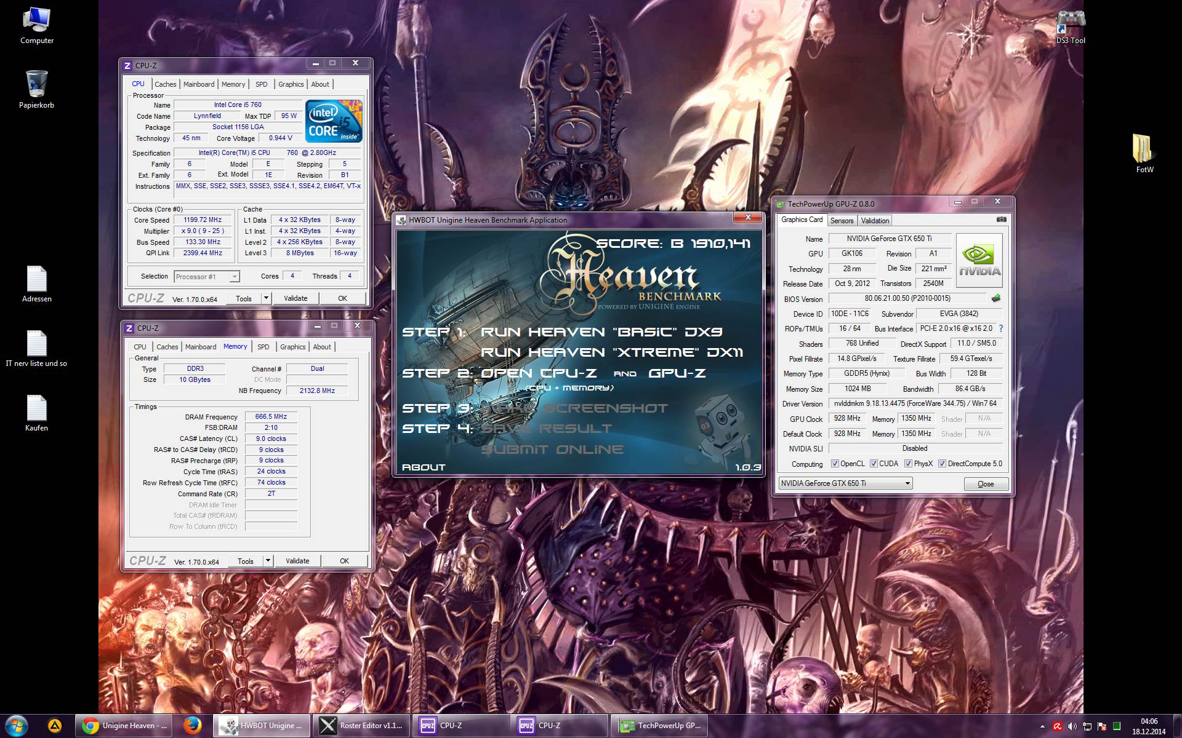
Task: Select the second CPU-Z taskbar button
Action: point(559,726)
